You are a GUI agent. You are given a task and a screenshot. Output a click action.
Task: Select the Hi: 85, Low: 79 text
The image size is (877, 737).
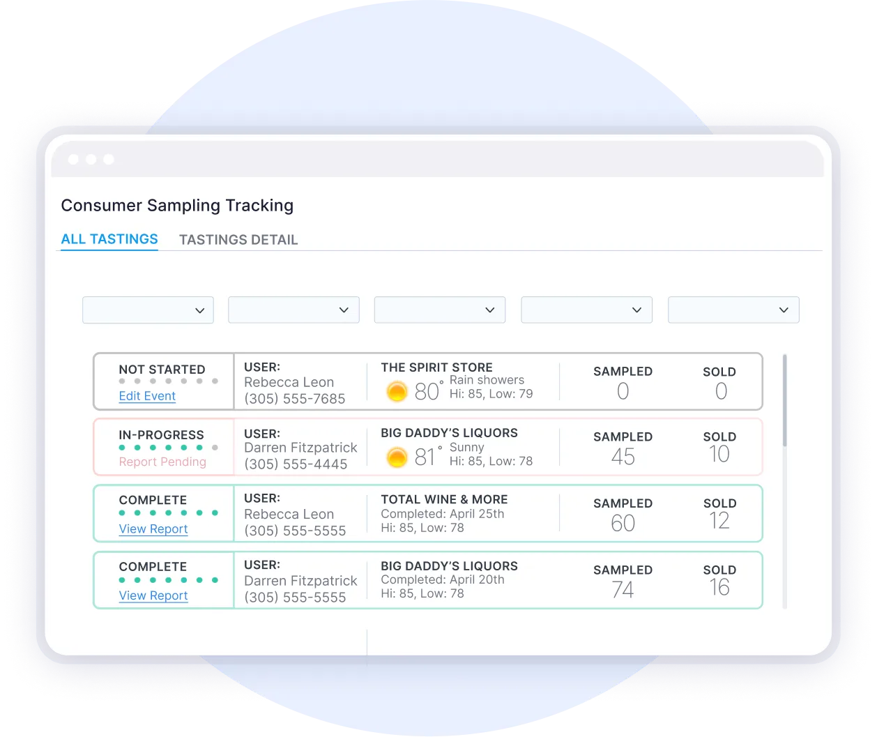tap(491, 394)
